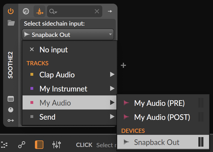213x152 pixels.
Task: Open the device preset folder icon
Action: point(11,23)
